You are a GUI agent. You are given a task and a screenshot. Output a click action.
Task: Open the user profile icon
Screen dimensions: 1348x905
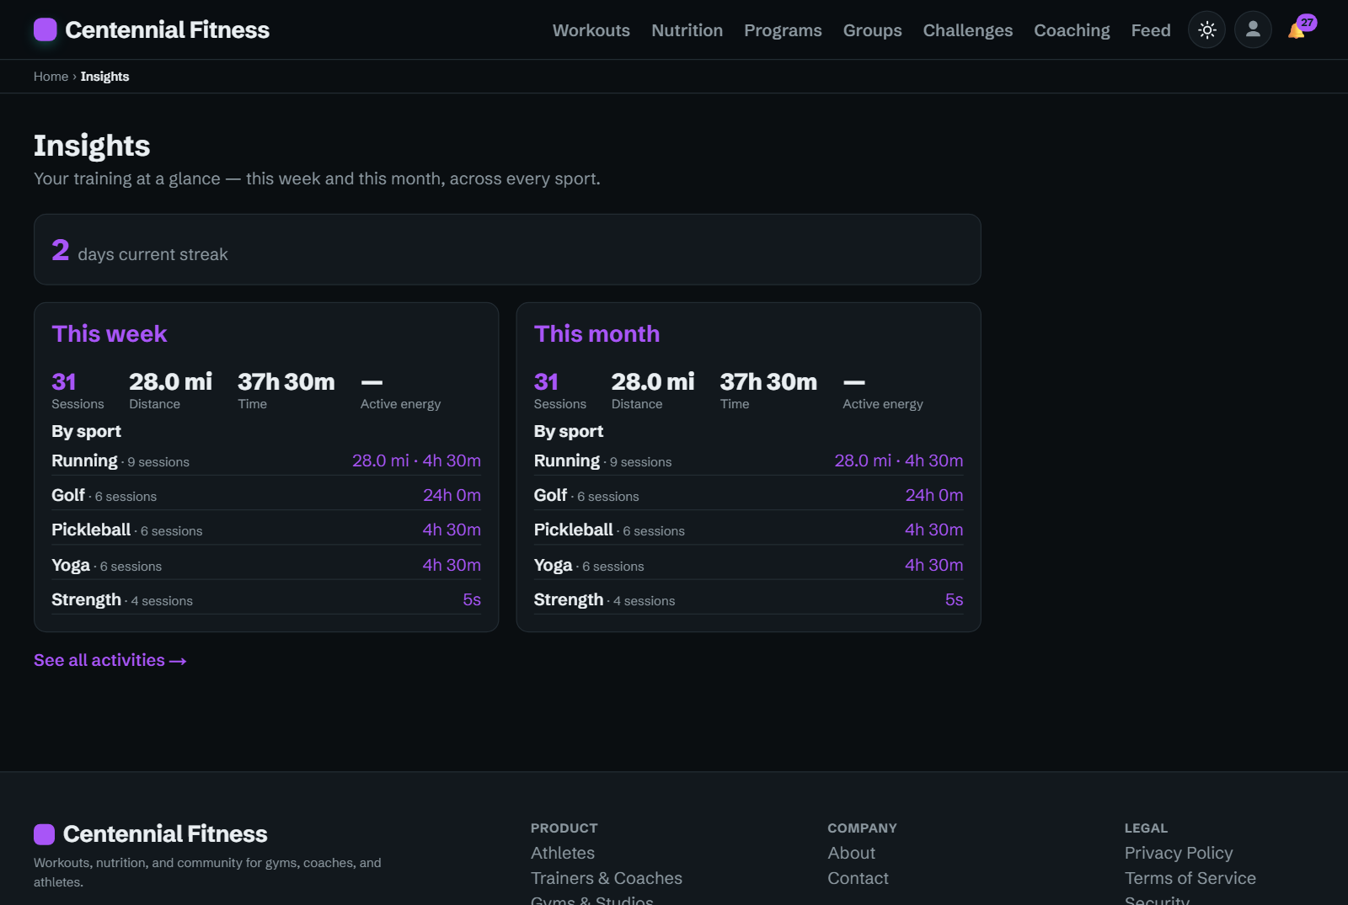pyautogui.click(x=1253, y=30)
